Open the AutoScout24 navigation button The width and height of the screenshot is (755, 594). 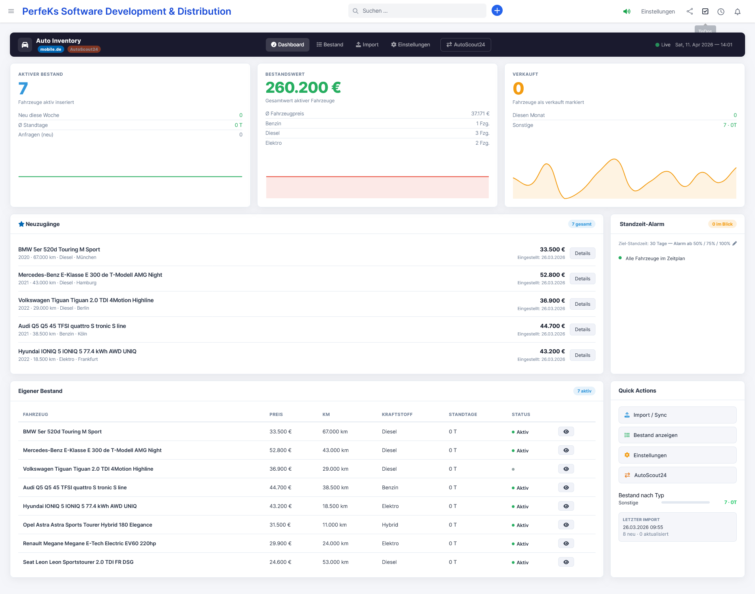(465, 45)
